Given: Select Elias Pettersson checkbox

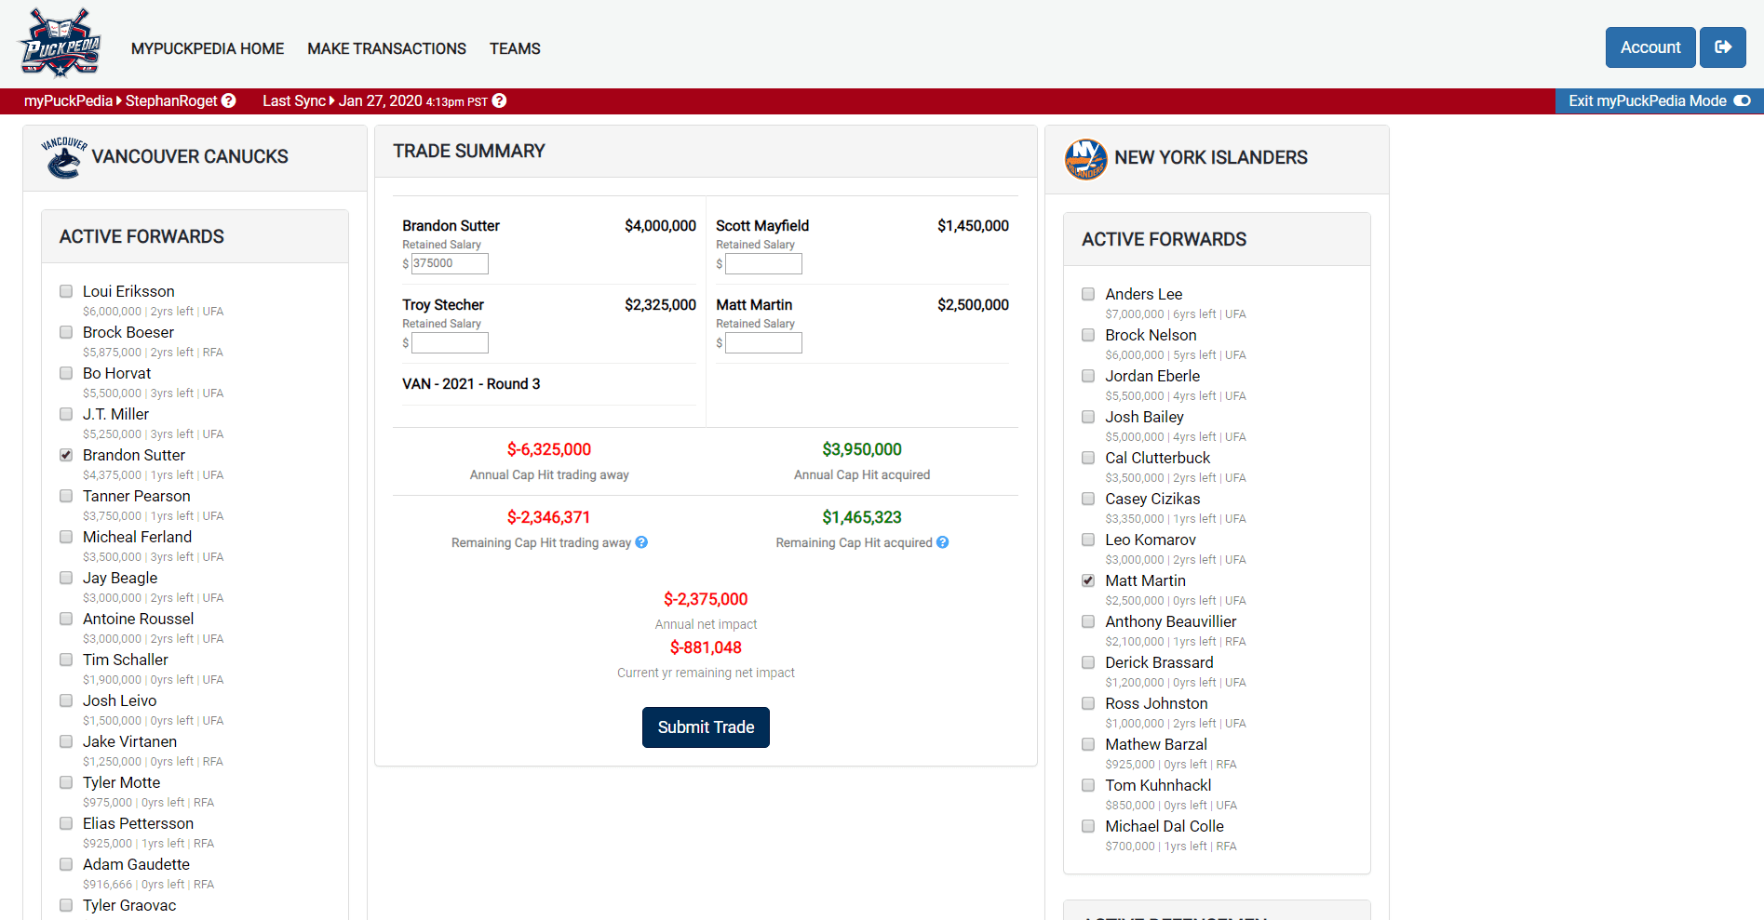Looking at the screenshot, I should 66,823.
